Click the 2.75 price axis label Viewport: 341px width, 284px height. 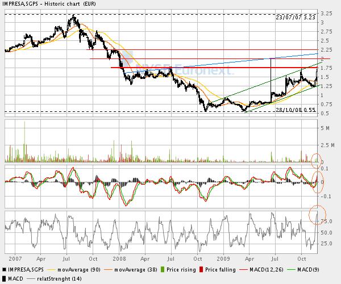click(x=326, y=32)
